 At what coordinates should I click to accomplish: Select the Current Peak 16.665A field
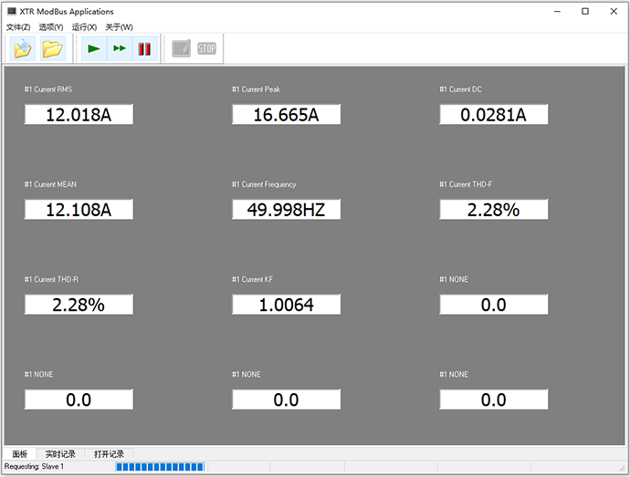point(286,114)
